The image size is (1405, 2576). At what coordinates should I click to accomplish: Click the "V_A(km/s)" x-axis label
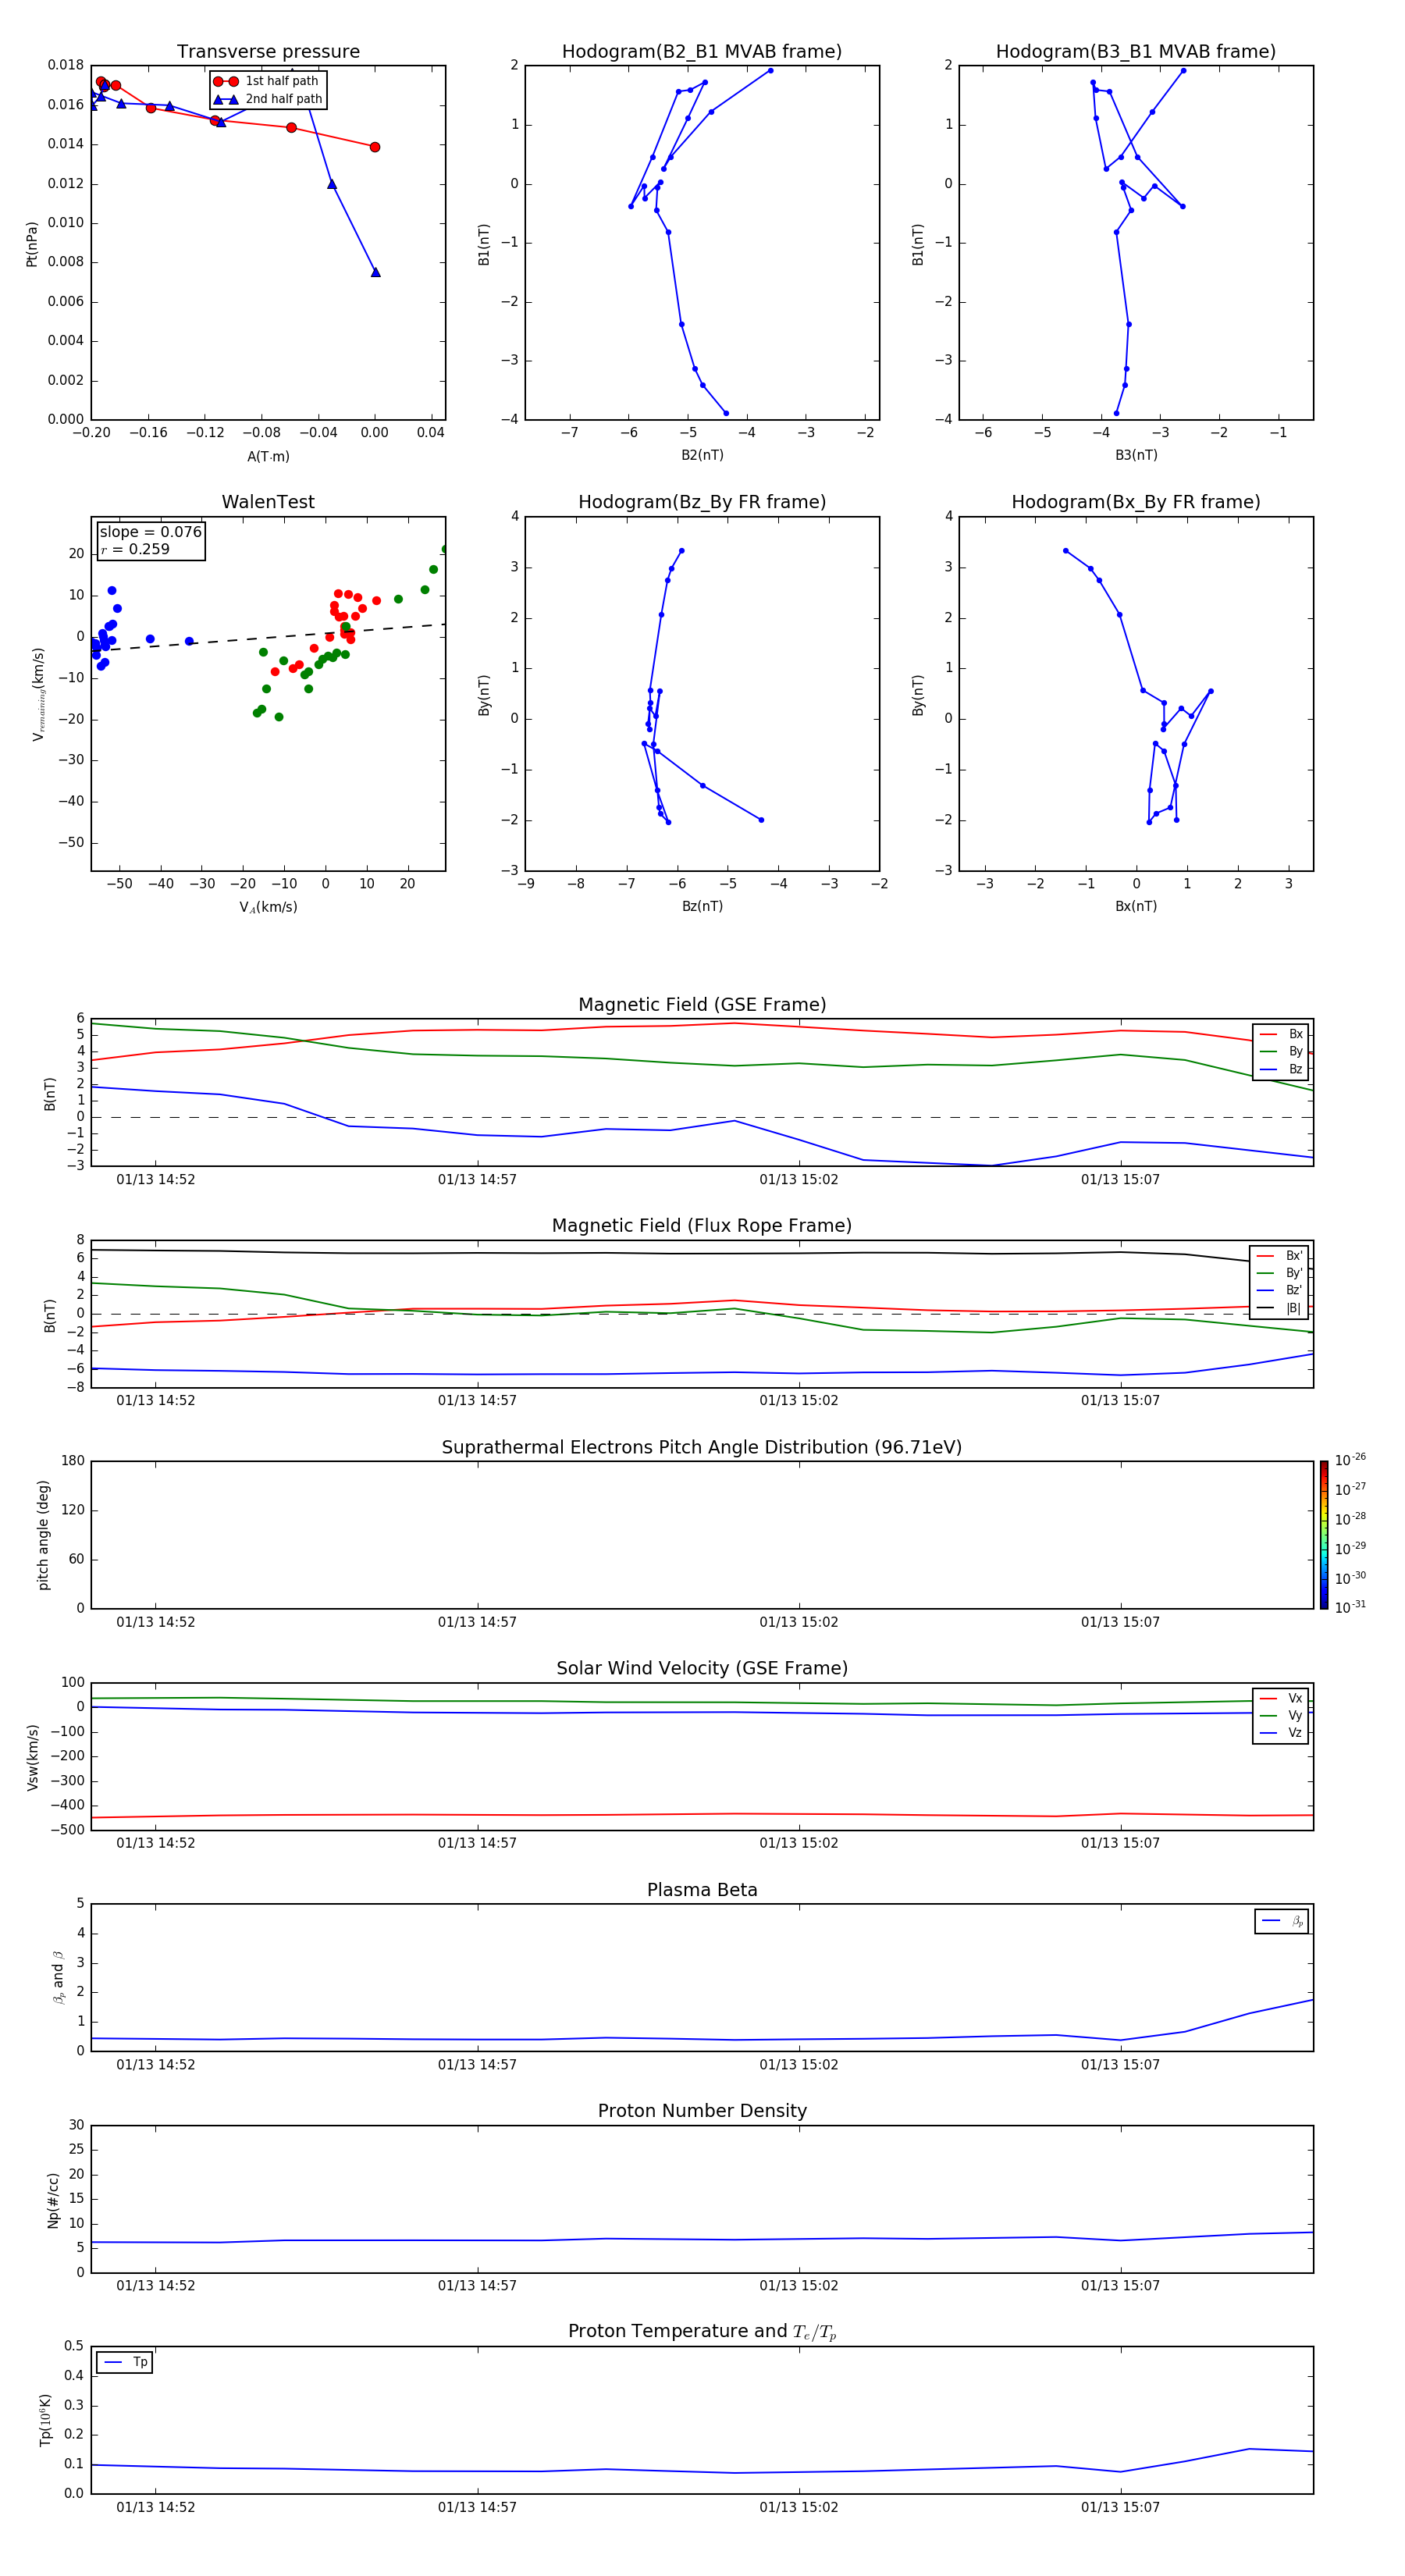[x=268, y=908]
